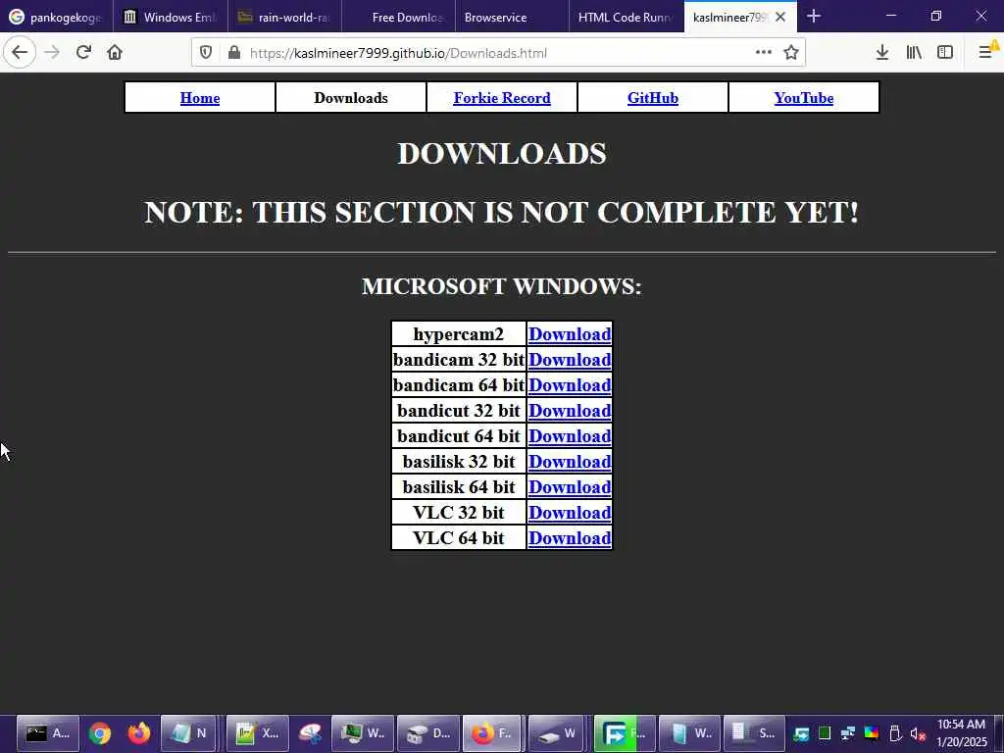Screen dimensions: 1004x753
Task: Open the Firefox downloads panel
Action: click(x=881, y=53)
